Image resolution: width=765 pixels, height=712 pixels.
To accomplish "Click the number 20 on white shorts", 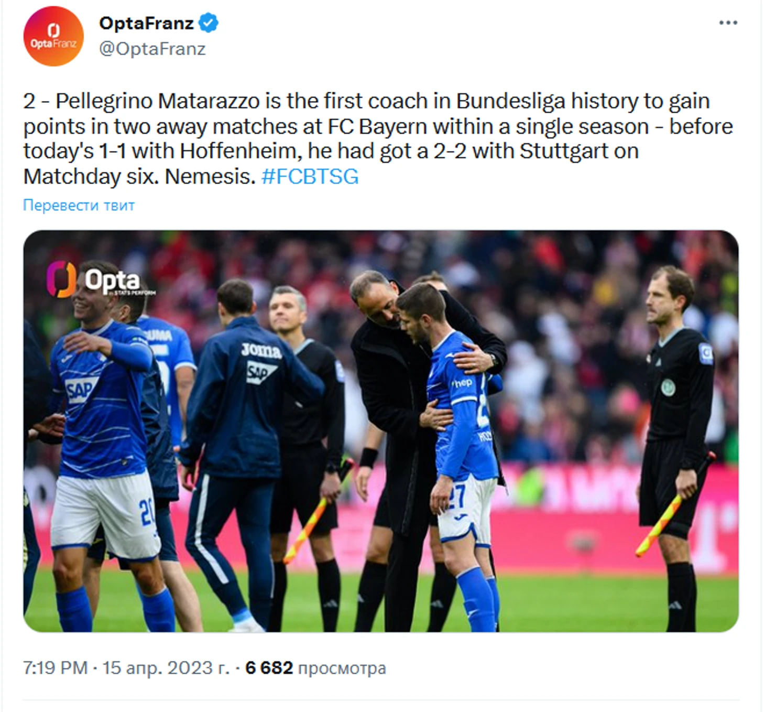I will click(x=147, y=513).
